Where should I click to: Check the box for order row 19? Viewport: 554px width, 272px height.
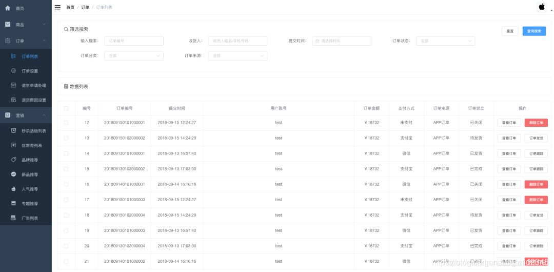coord(66,230)
